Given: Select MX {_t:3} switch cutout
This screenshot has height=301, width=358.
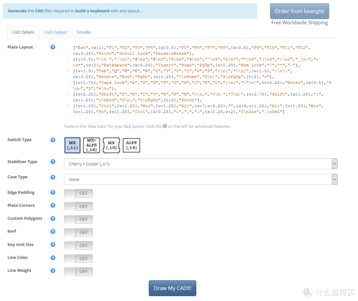Looking at the screenshot, I should 111,145.
